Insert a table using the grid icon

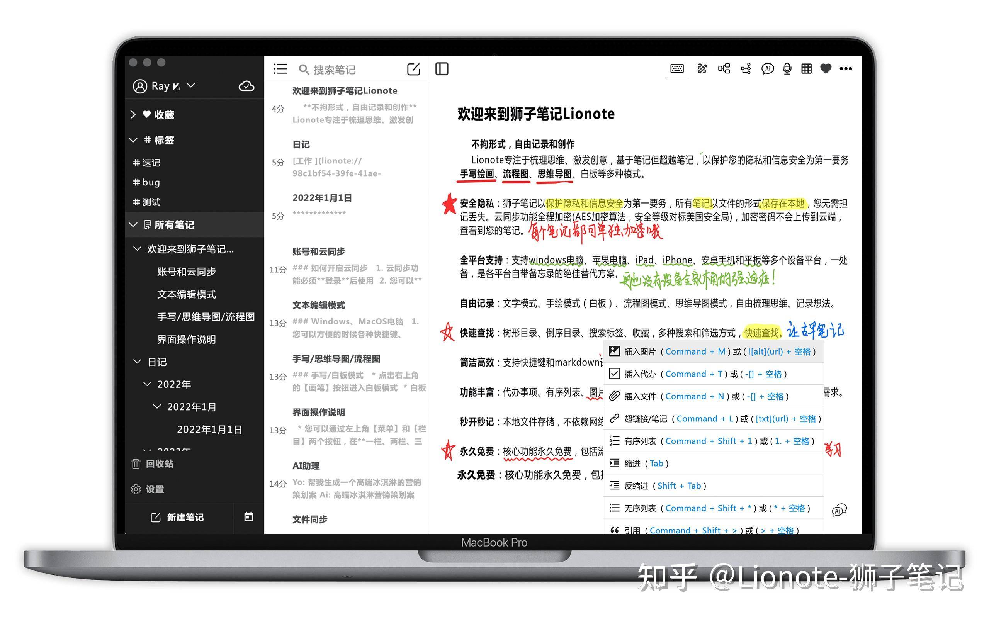tap(806, 68)
